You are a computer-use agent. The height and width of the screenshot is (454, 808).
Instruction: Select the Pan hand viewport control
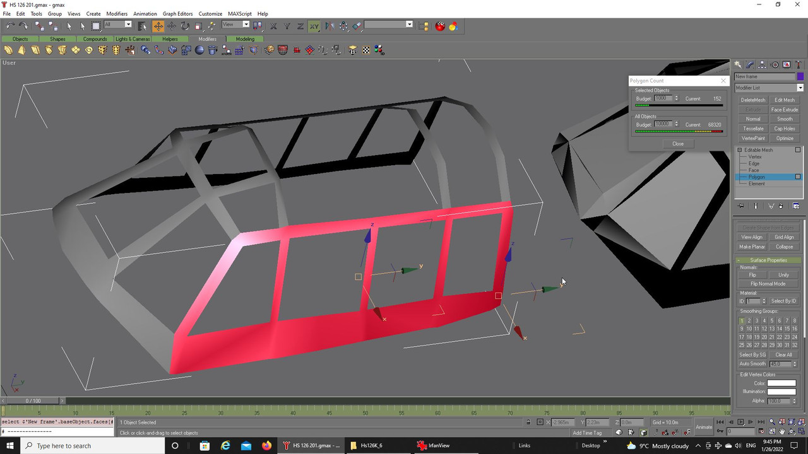782,431
